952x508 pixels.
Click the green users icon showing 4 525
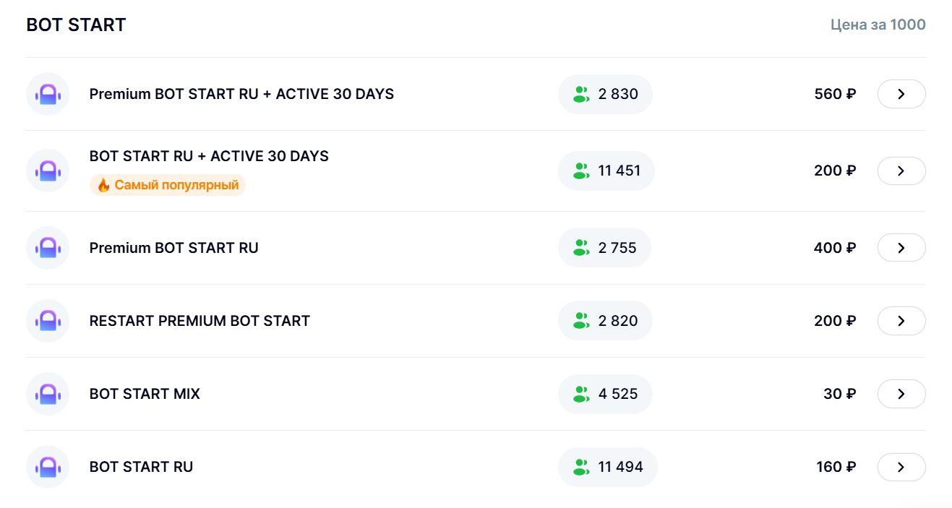click(581, 394)
